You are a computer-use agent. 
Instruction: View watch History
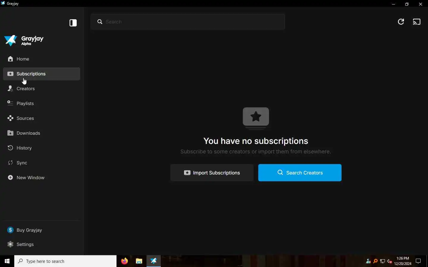pos(42,148)
